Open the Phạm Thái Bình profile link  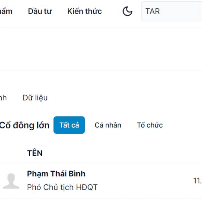[56, 174]
